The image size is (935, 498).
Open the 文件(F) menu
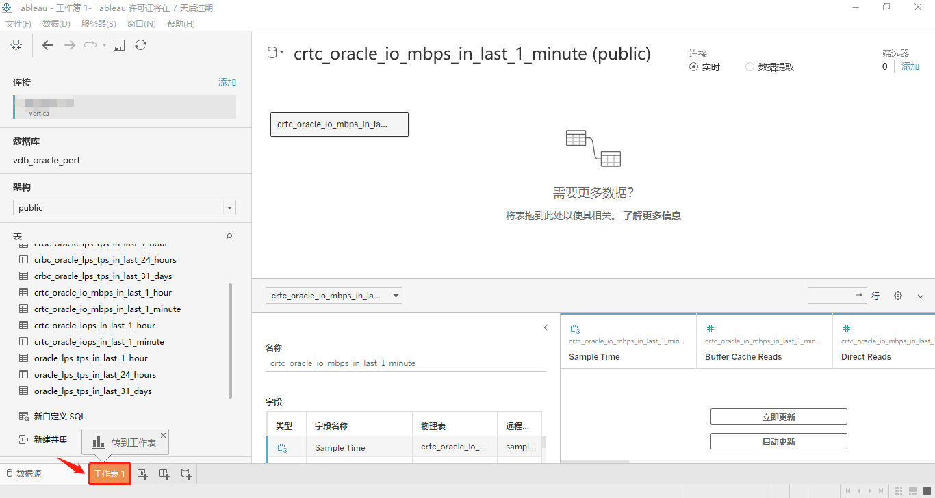pyautogui.click(x=18, y=23)
